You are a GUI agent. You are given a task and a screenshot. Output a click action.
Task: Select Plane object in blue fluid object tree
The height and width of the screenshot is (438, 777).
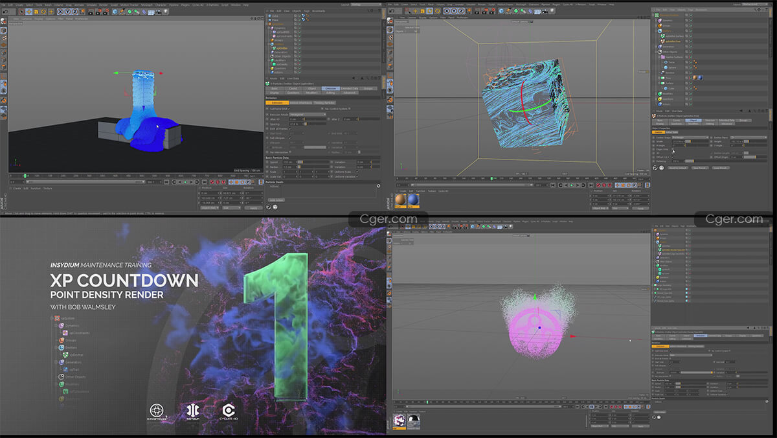pos(275,20)
